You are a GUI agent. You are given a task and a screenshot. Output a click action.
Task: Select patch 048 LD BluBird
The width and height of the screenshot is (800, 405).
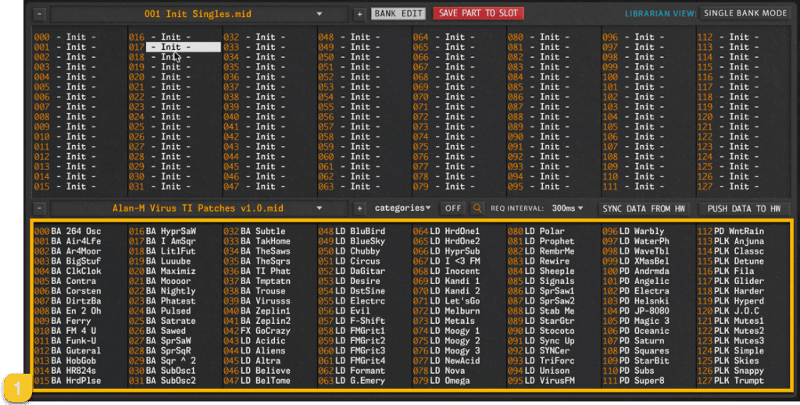[352, 231]
